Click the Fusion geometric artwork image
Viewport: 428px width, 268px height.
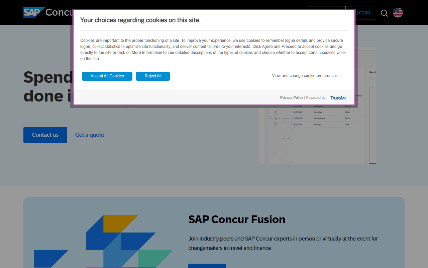[103, 241]
